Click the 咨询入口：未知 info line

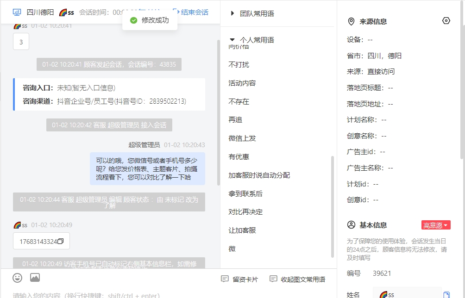coord(69,87)
